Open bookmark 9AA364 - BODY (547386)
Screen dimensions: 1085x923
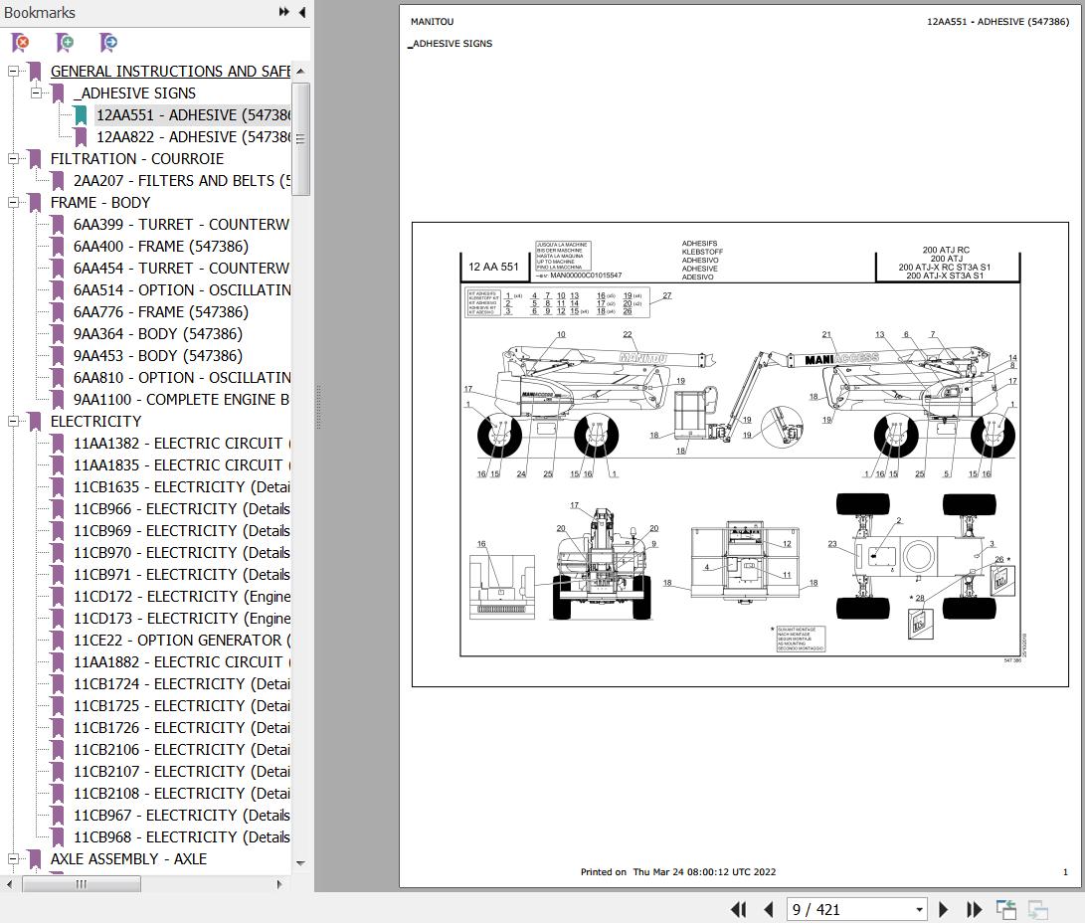click(x=158, y=333)
